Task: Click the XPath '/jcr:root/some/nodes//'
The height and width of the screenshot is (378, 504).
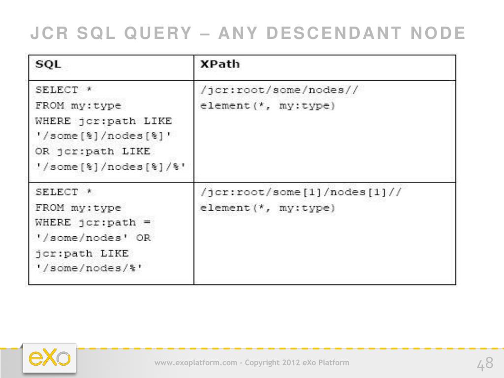Action: tap(279, 90)
